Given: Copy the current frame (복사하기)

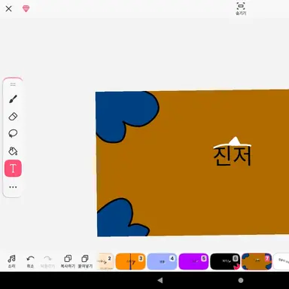Looking at the screenshot, I should pos(68,261).
